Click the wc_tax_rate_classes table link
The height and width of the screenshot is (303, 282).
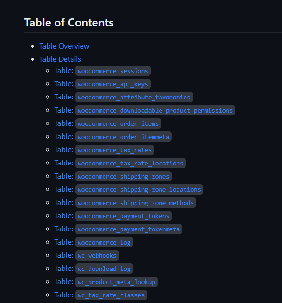pos(101,295)
